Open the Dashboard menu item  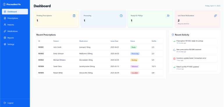pyautogui.click(x=15, y=12)
